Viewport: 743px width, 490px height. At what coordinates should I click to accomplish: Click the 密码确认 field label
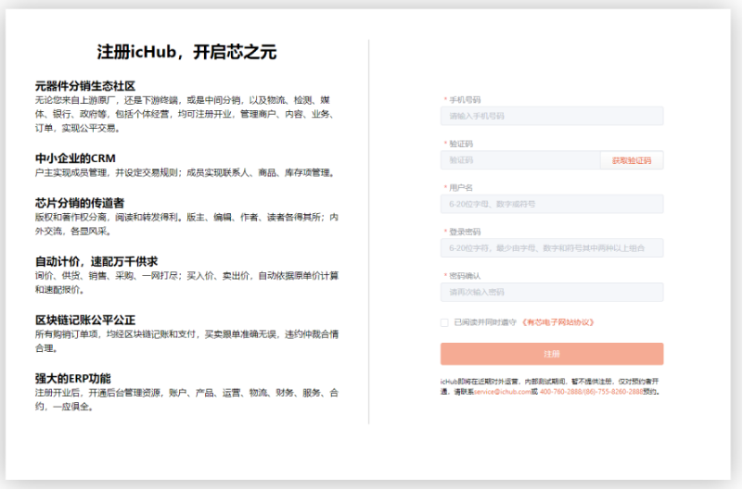(465, 276)
